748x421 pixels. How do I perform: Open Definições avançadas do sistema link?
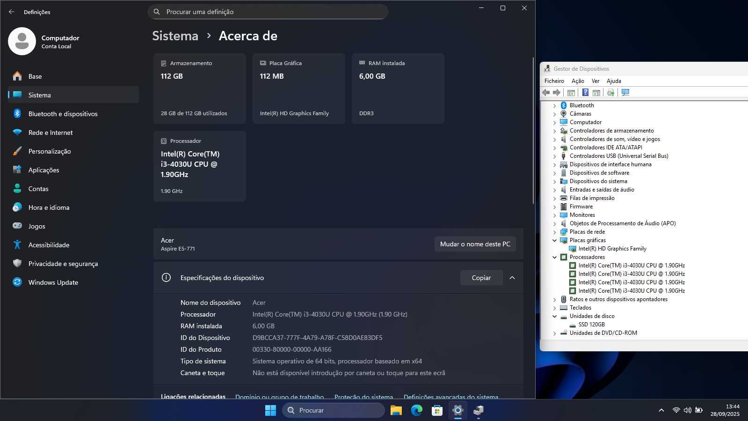(x=451, y=397)
